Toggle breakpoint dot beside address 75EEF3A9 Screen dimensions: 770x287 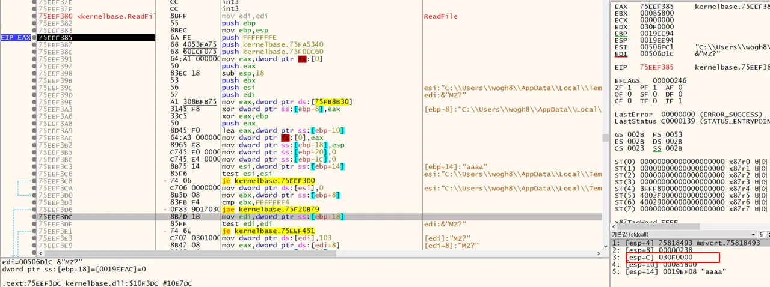click(35, 131)
